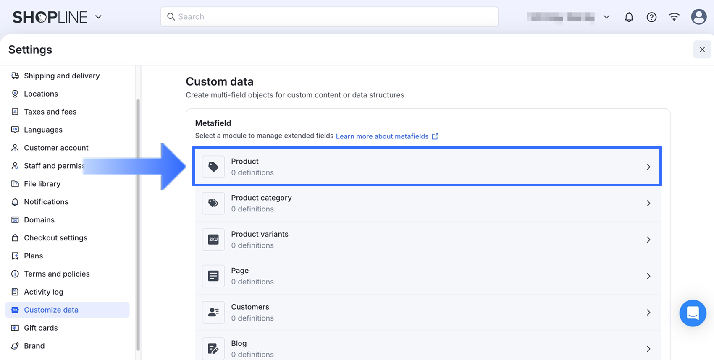Screen dimensions: 714x360
Task: Open the help question mark icon
Action: coord(651,17)
